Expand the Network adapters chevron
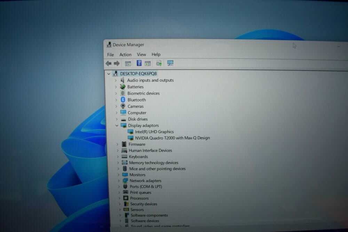The width and height of the screenshot is (348, 232). point(119,181)
